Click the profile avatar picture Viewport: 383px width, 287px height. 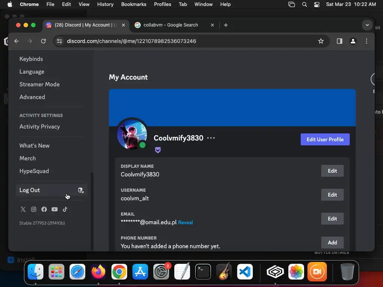pyautogui.click(x=132, y=134)
